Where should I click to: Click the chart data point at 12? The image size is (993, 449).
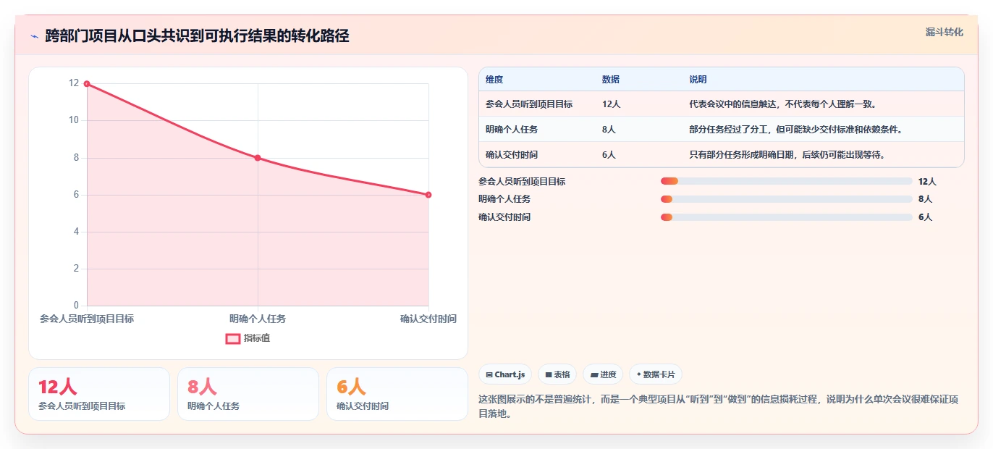pyautogui.click(x=87, y=84)
